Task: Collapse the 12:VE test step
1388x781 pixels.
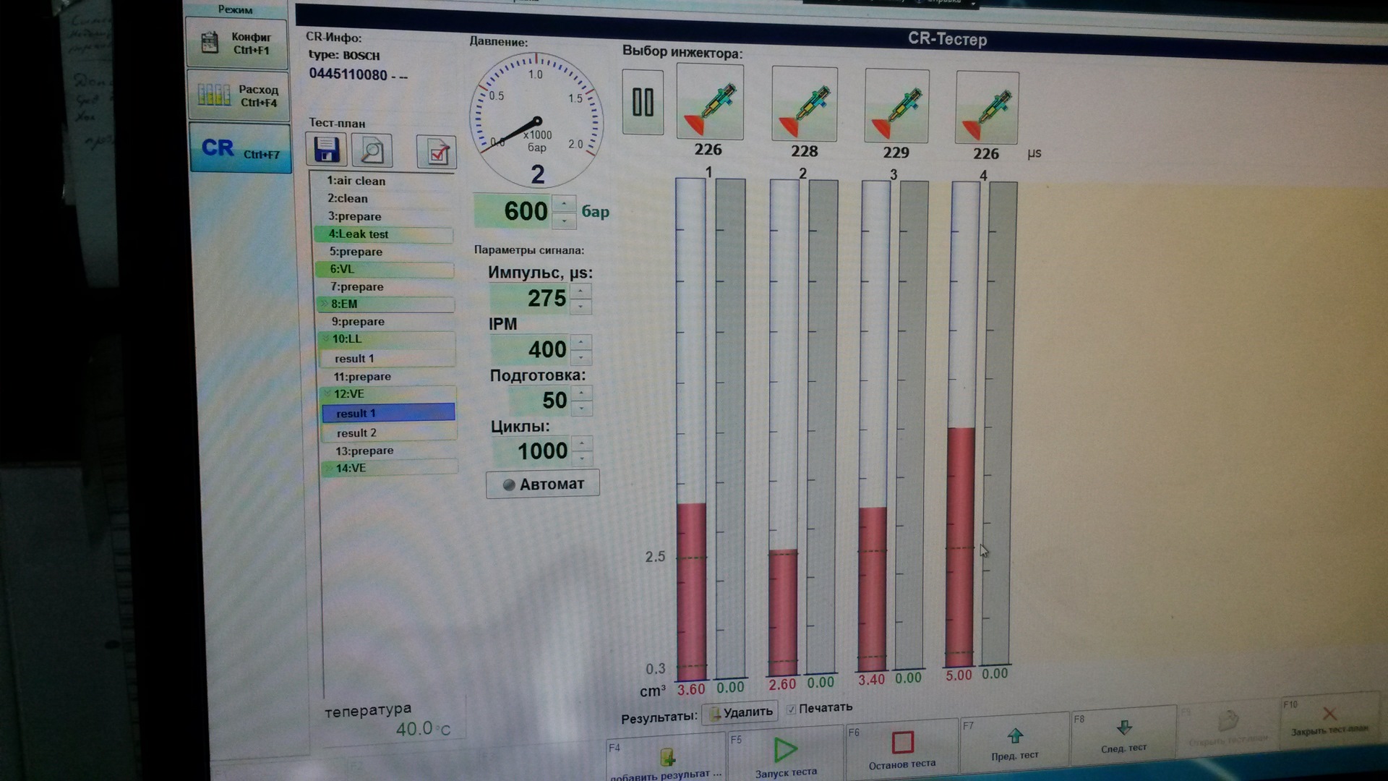Action: coord(327,393)
